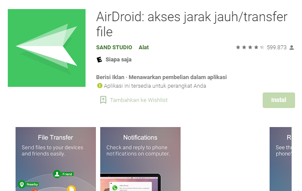Click the AirDroid app title heading
Screen dimensions: 302x191
pos(191,24)
